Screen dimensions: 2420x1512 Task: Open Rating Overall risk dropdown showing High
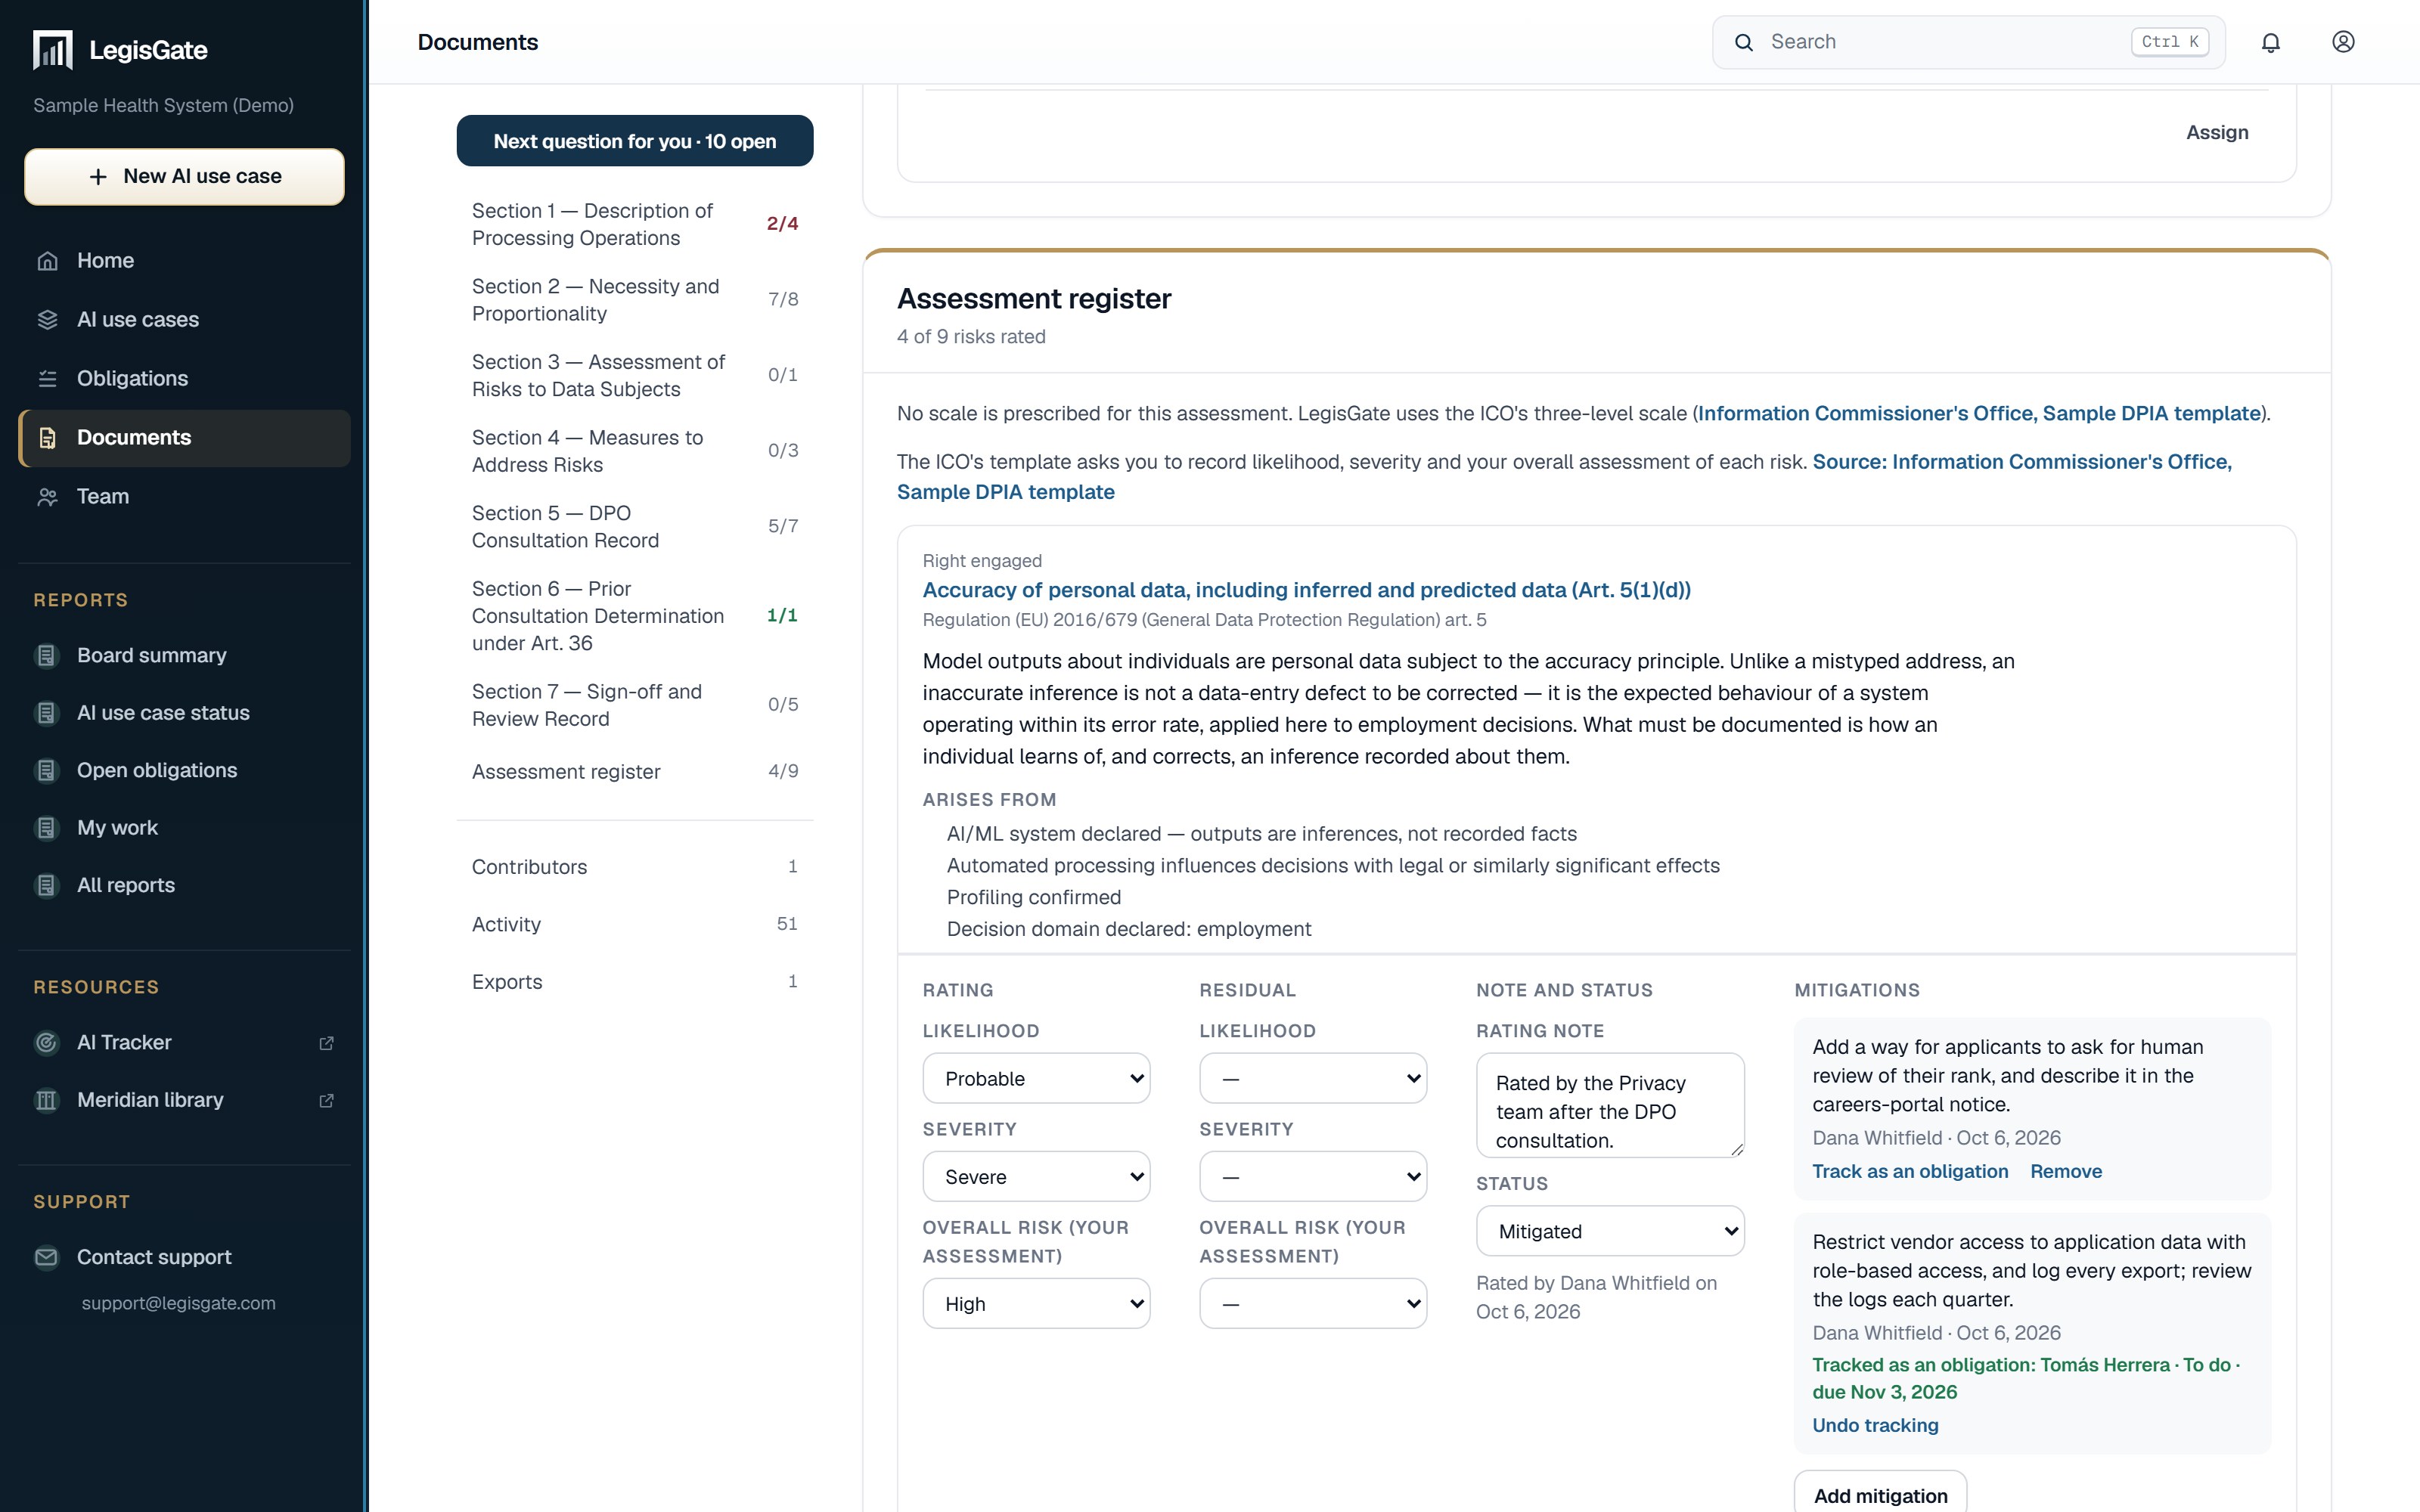[1036, 1304]
